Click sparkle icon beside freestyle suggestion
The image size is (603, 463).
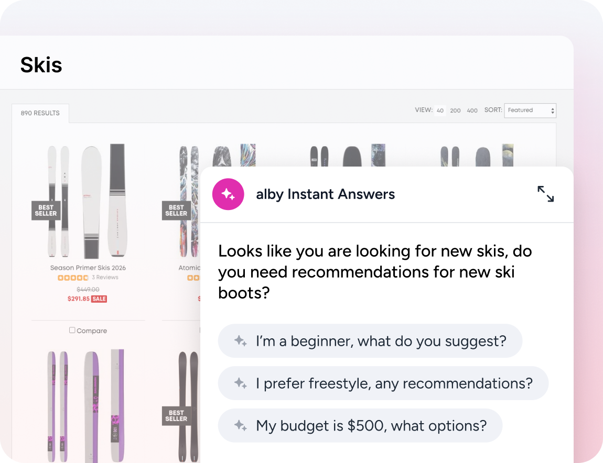pos(241,383)
